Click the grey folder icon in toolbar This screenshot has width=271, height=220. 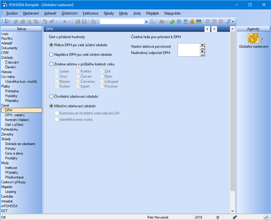pos(162,22)
